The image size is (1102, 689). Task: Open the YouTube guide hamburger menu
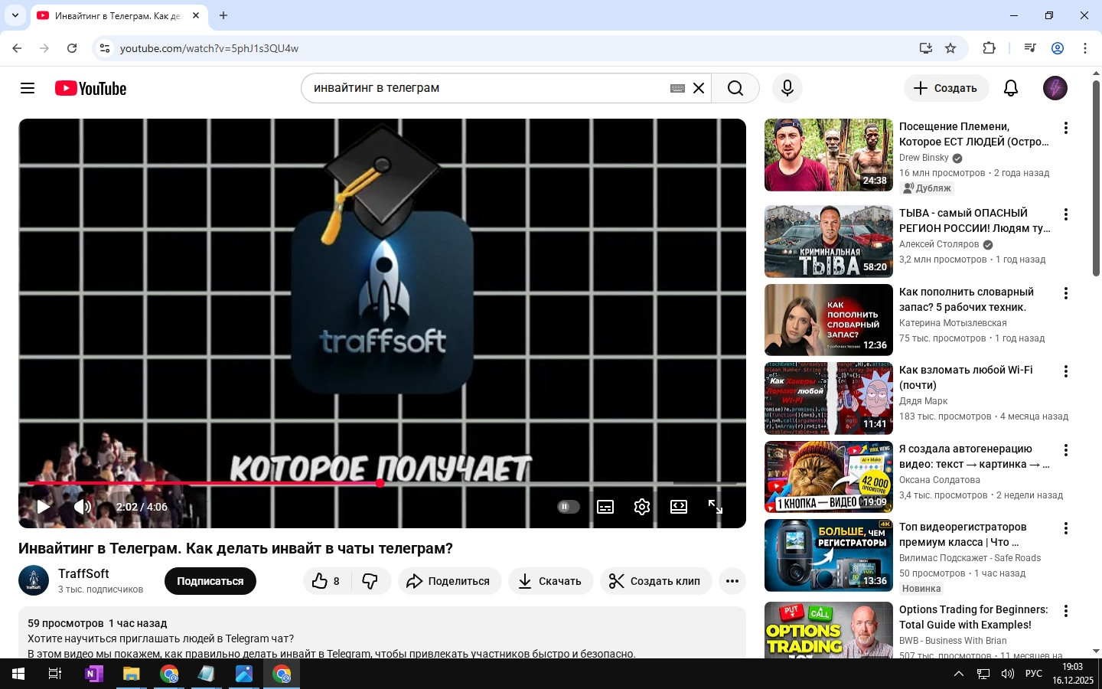[x=28, y=88]
